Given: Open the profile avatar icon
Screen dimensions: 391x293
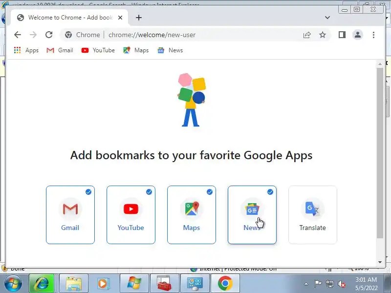Looking at the screenshot, I should coord(358,35).
